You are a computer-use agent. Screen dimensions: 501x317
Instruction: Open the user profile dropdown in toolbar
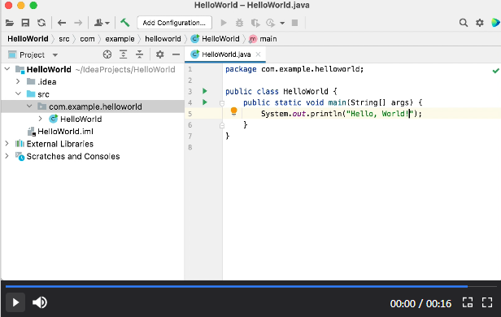(x=102, y=23)
